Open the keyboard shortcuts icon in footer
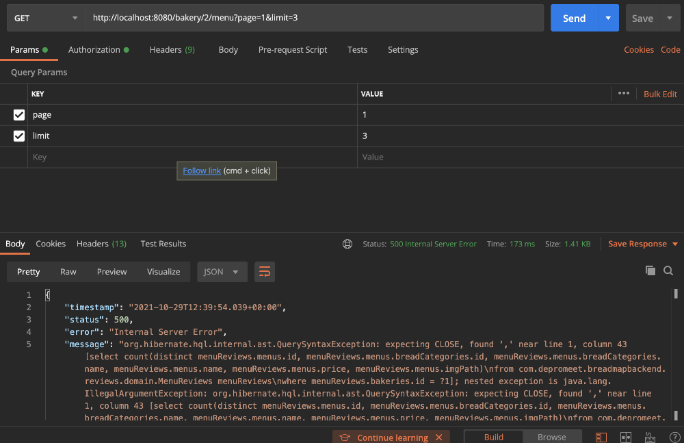Viewport: 684px width, 443px height. [650, 437]
